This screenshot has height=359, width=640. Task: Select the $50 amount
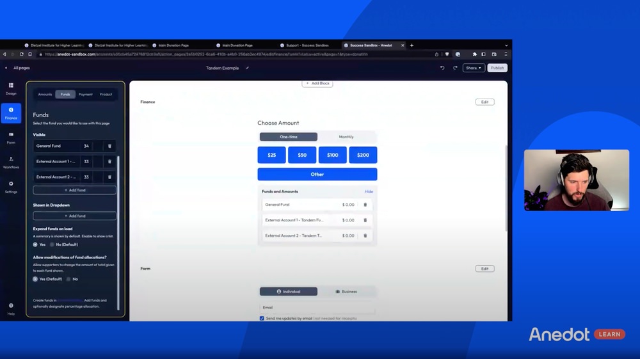coord(302,155)
